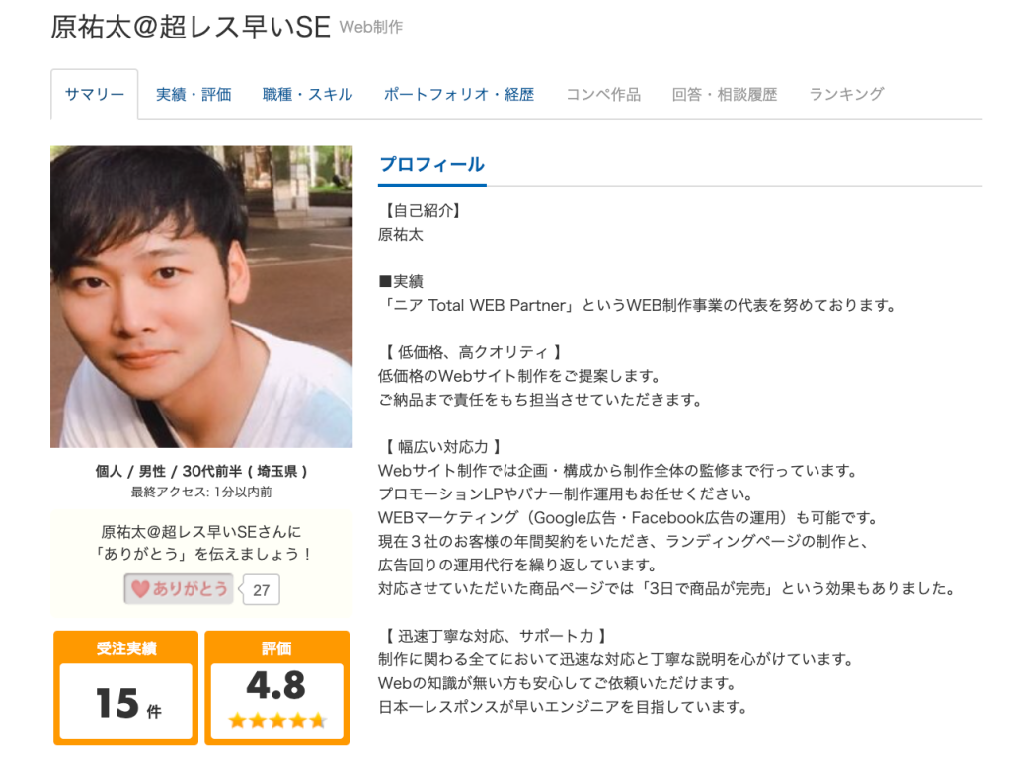This screenshot has height=758, width=1011.
Task: Open the 受注実績 15件 box
Action: pyautogui.click(x=125, y=688)
